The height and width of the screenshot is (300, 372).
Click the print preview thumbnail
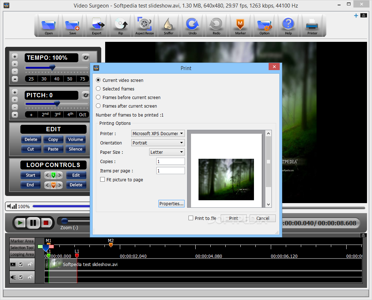(226, 179)
